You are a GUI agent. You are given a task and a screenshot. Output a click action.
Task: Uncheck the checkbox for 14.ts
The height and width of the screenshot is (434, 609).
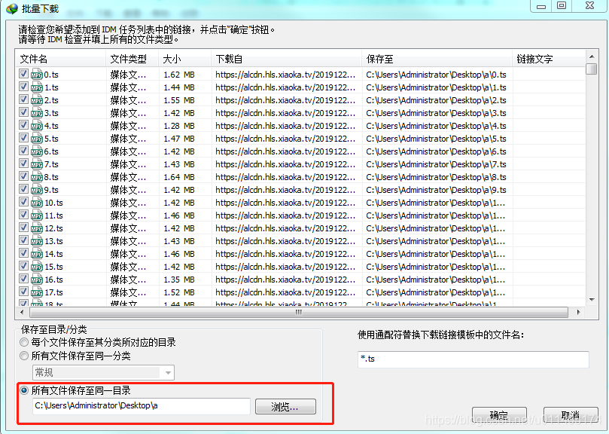[23, 253]
